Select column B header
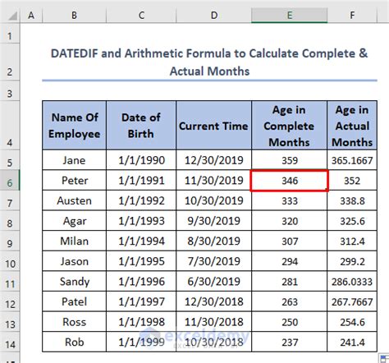The image size is (389, 363). tap(74, 16)
